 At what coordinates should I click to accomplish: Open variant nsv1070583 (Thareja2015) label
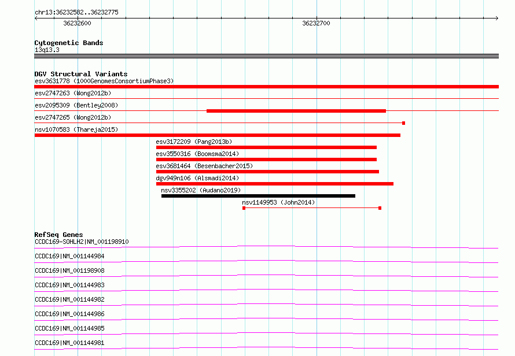76,129
